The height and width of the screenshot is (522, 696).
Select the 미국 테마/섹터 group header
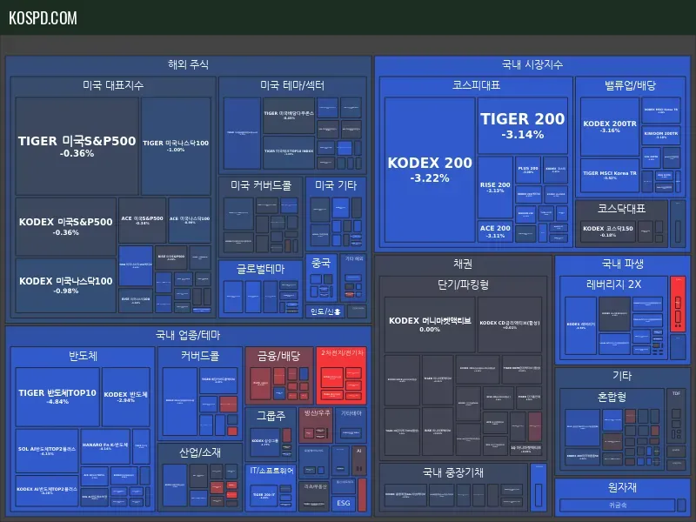click(x=292, y=85)
